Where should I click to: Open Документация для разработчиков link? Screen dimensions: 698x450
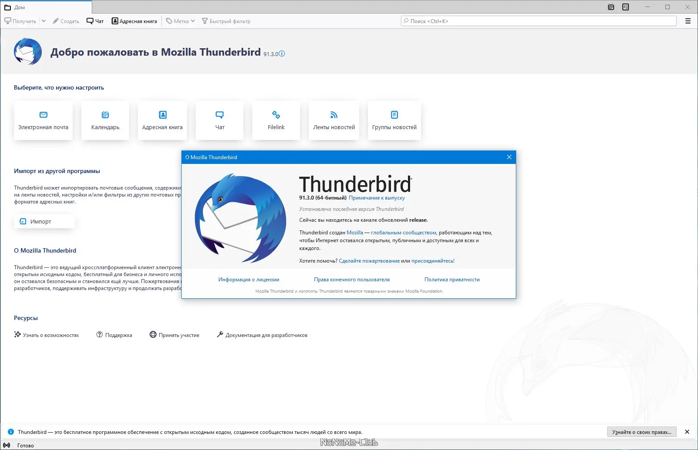[x=262, y=335]
